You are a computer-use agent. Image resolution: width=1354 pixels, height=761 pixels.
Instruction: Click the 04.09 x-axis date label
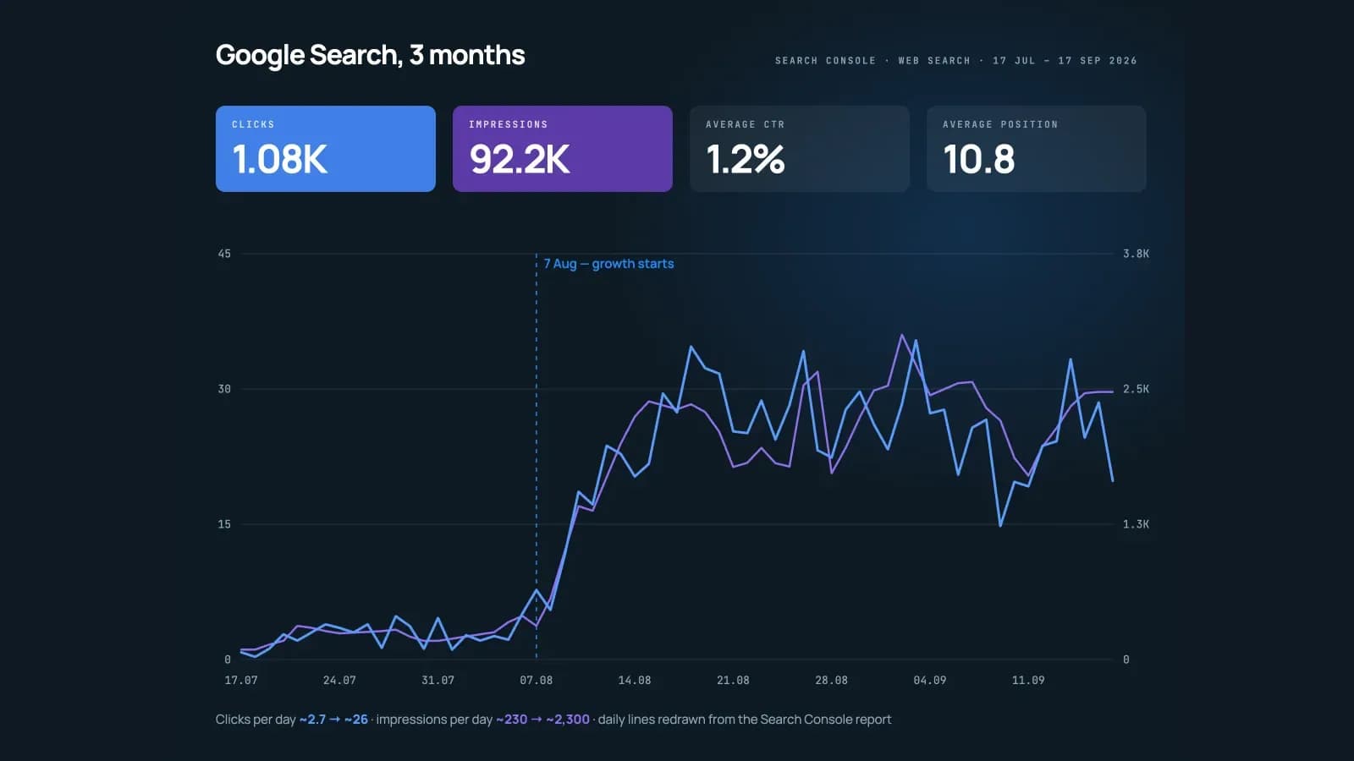tap(930, 681)
